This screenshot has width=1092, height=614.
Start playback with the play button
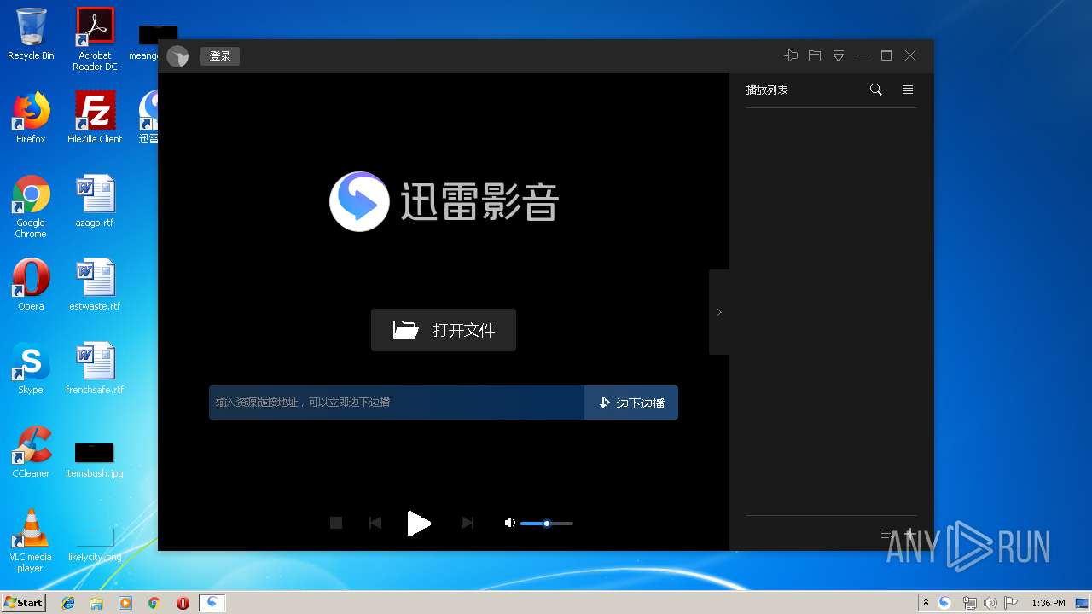[418, 524]
